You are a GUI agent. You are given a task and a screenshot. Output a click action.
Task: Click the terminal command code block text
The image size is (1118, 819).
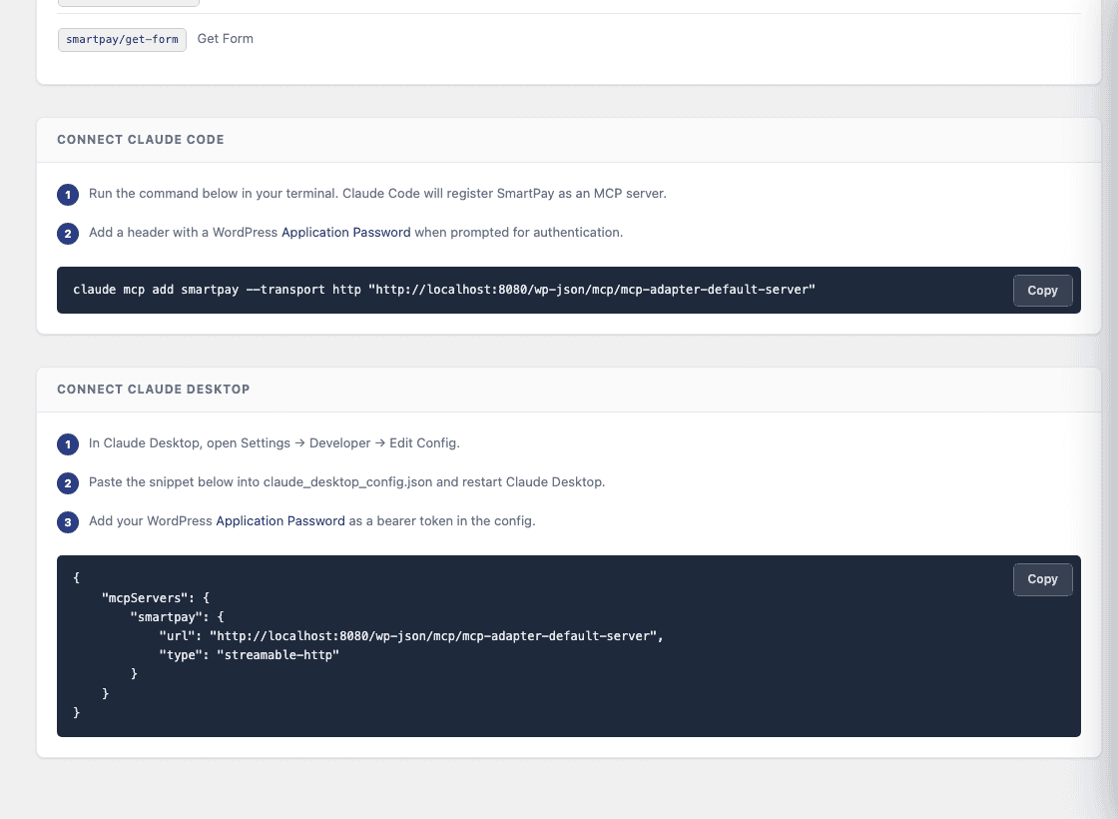point(443,290)
